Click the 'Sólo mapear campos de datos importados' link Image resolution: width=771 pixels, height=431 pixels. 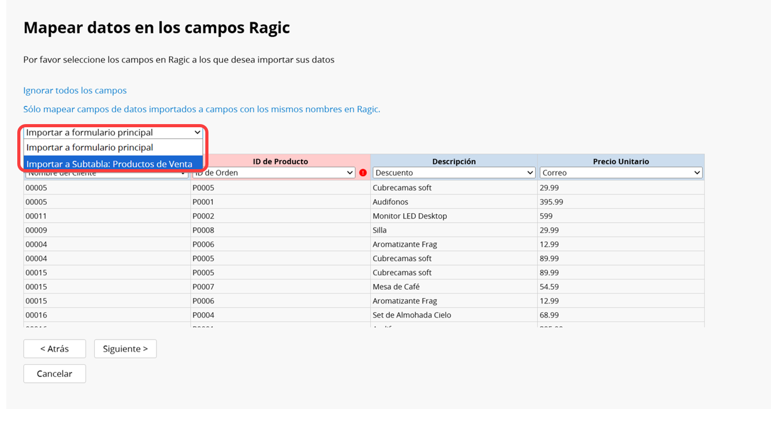click(201, 109)
